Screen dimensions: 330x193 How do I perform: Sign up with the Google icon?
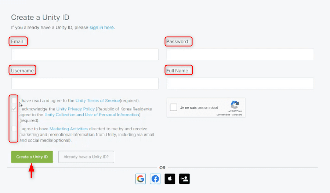coord(140,179)
